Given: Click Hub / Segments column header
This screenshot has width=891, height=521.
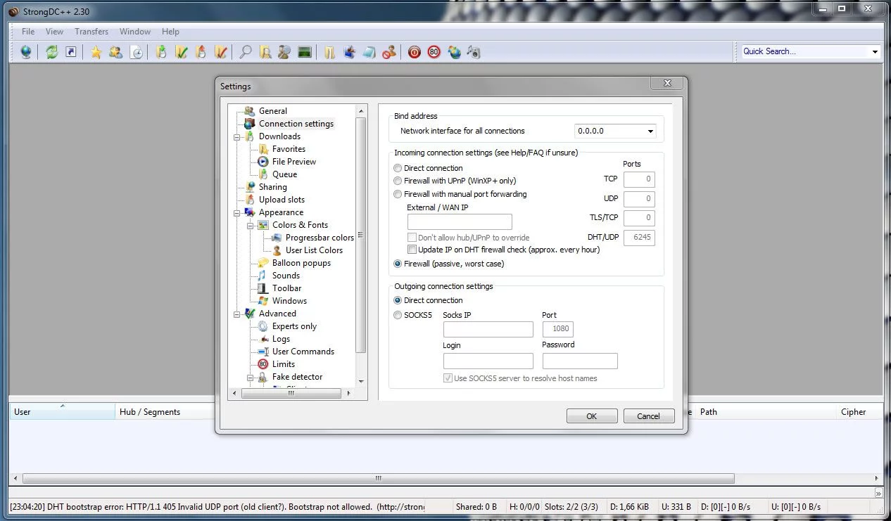Looking at the screenshot, I should click(165, 412).
